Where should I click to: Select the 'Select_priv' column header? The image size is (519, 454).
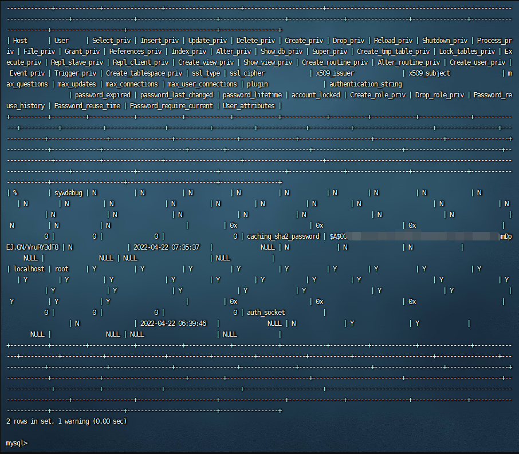[x=111, y=41]
